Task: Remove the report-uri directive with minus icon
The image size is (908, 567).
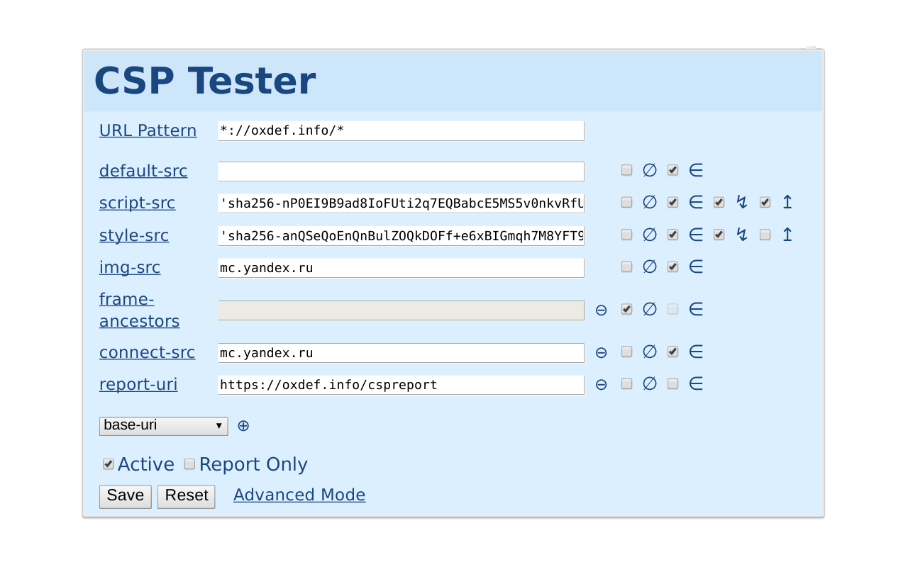Action: [x=601, y=384]
